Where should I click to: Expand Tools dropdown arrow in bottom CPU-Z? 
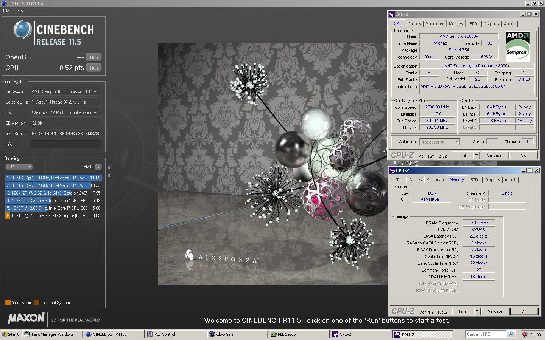(x=477, y=312)
